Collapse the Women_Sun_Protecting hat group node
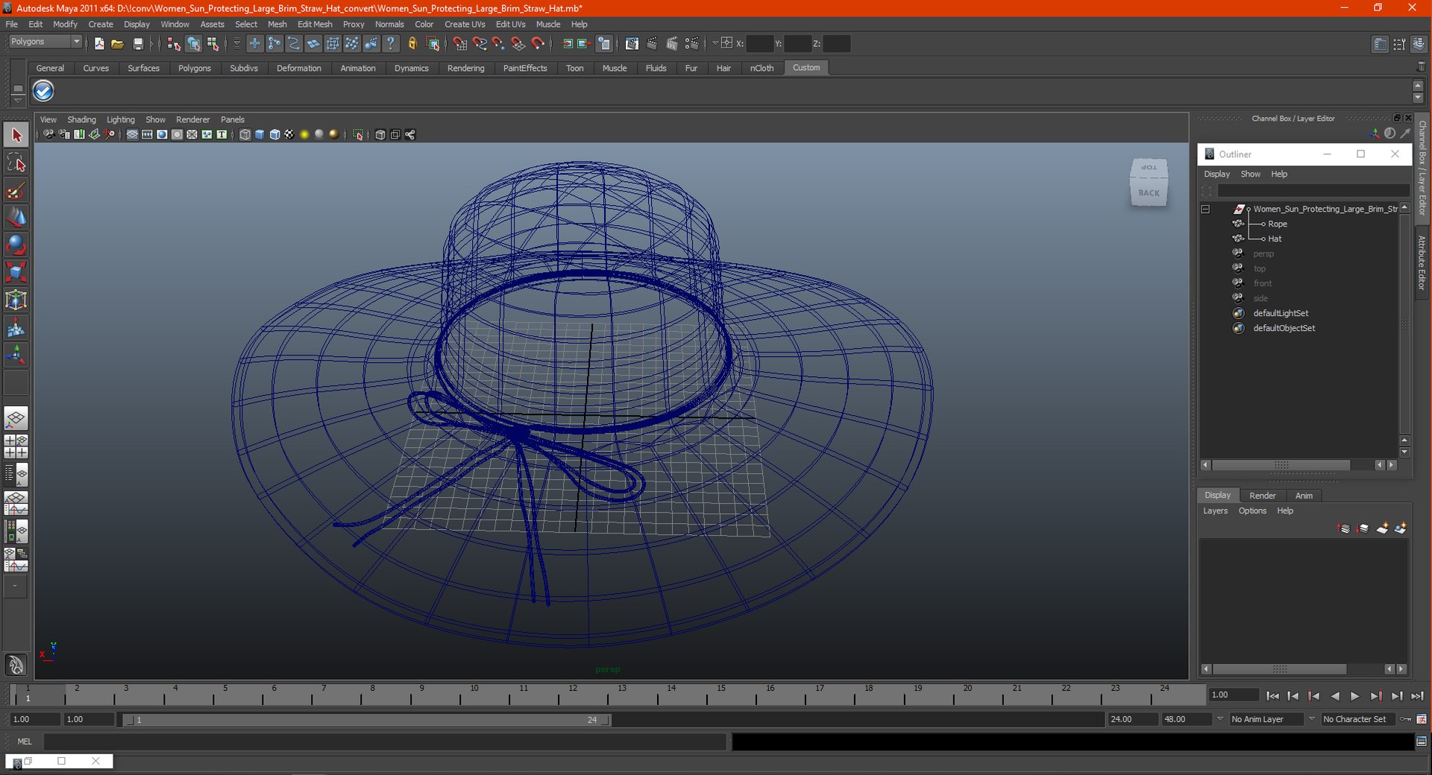The image size is (1432, 775). click(1205, 209)
